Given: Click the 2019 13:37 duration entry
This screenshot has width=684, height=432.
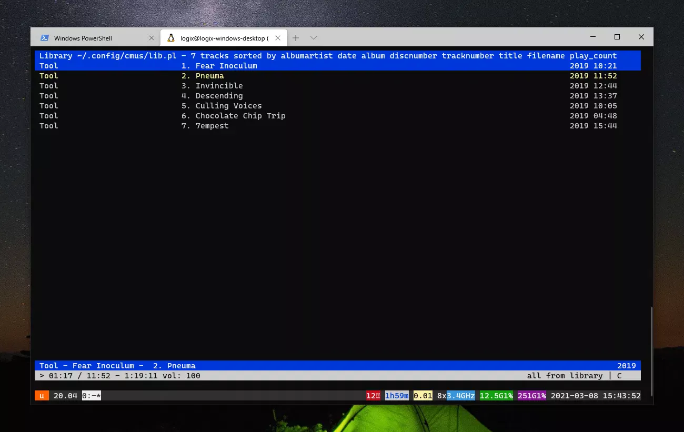Looking at the screenshot, I should tap(594, 96).
